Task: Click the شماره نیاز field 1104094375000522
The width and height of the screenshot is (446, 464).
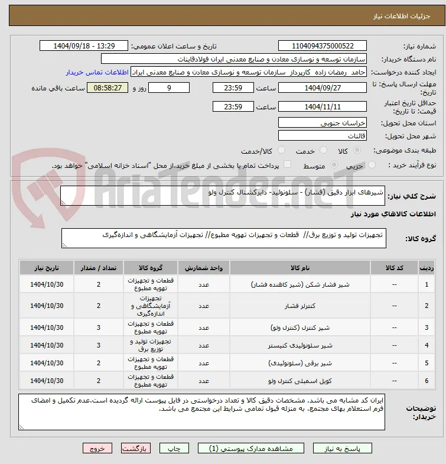Action: (323, 46)
